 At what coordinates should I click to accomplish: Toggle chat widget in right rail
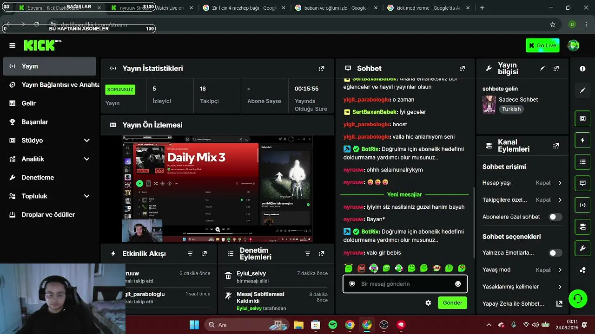tap(582, 183)
